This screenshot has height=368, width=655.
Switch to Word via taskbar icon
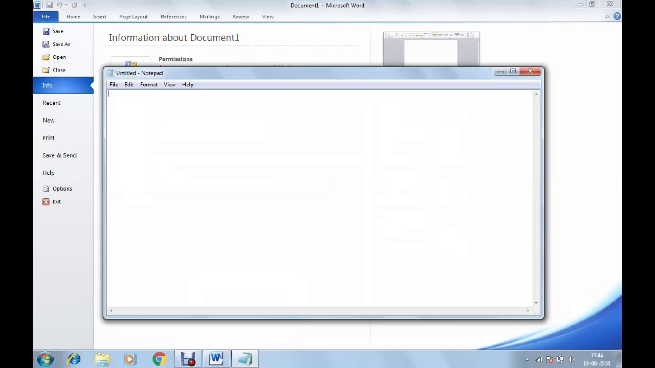(x=216, y=359)
